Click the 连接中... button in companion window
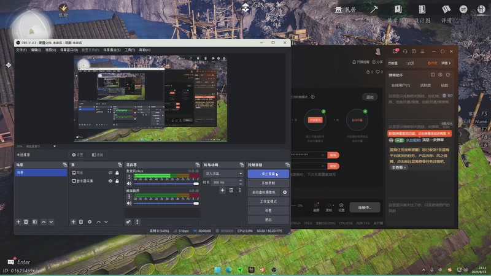The image size is (491, 276). coord(365,207)
